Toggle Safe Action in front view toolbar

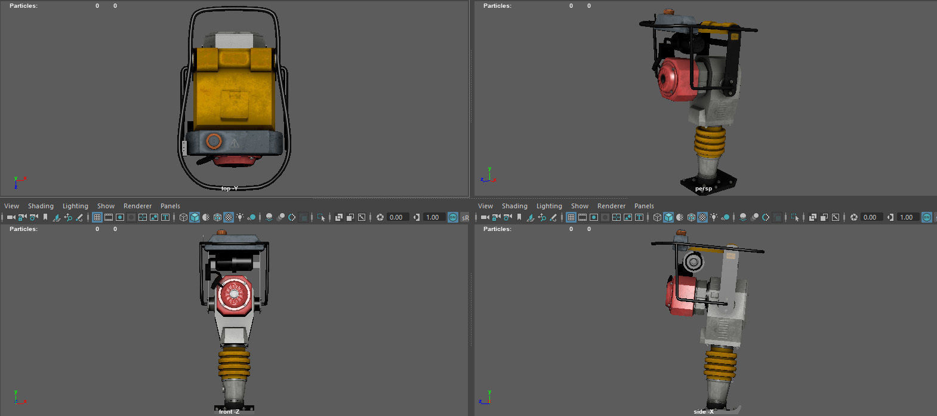coord(154,217)
